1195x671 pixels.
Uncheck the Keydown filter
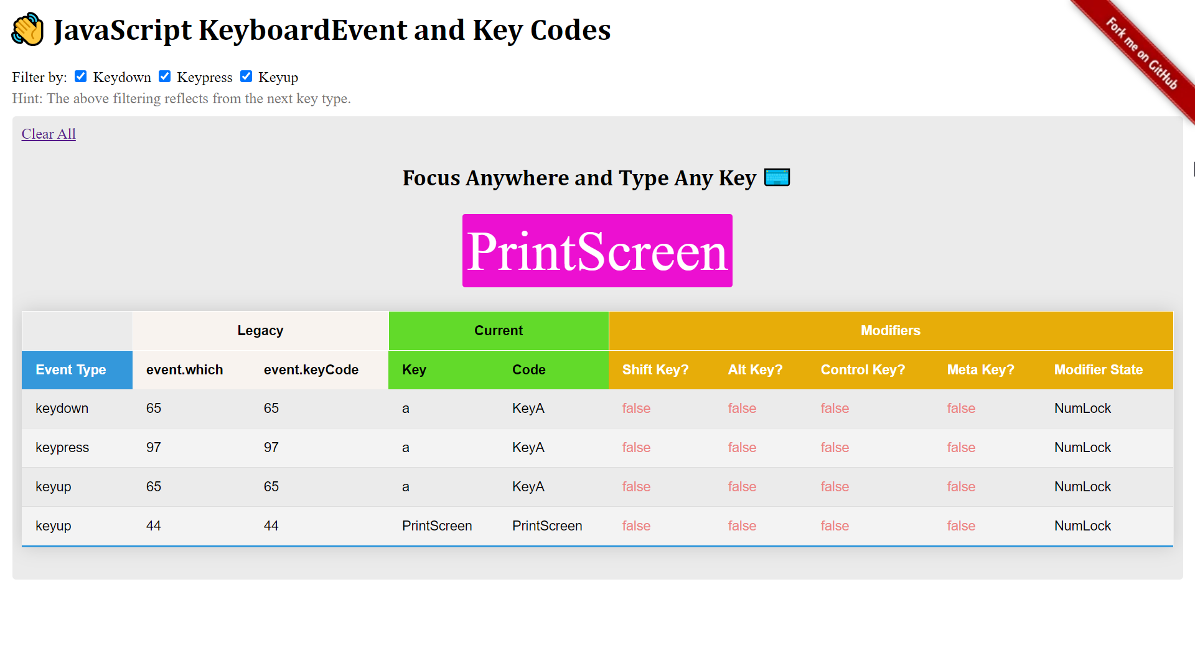coord(80,76)
